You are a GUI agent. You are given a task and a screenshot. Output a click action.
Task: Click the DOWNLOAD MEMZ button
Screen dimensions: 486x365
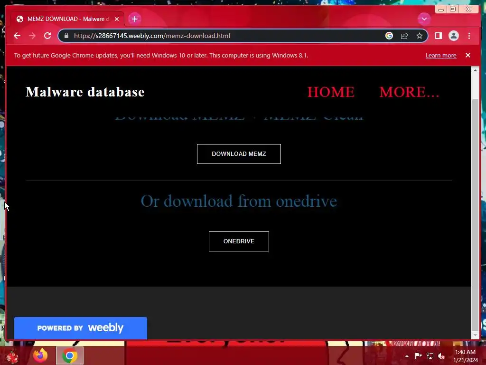(x=239, y=154)
